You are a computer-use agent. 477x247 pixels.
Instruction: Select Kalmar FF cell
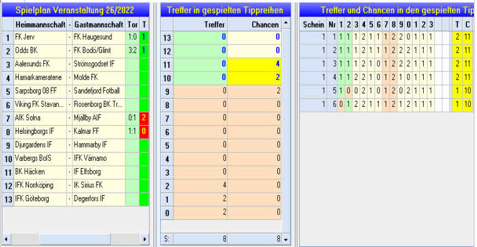point(99,131)
